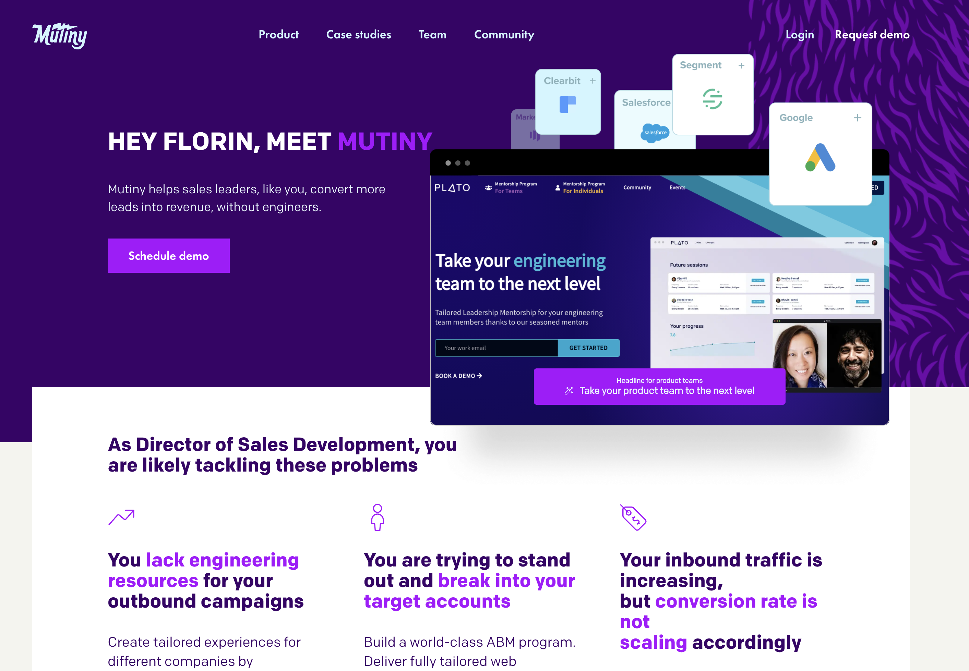The image size is (969, 671).
Task: Expand the Community navigation menu
Action: pos(503,35)
